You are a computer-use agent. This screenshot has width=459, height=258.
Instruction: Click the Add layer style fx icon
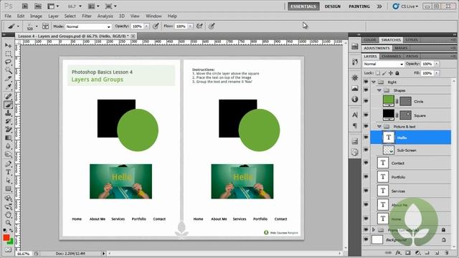pos(398,253)
